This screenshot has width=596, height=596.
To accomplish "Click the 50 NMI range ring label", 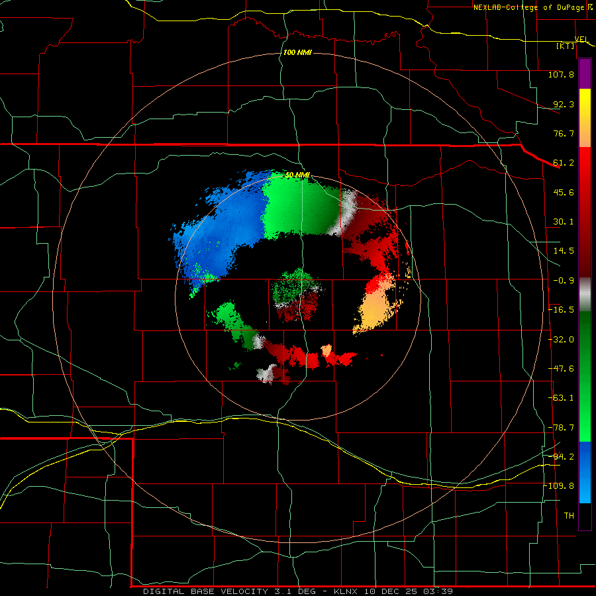I will pyautogui.click(x=297, y=175).
